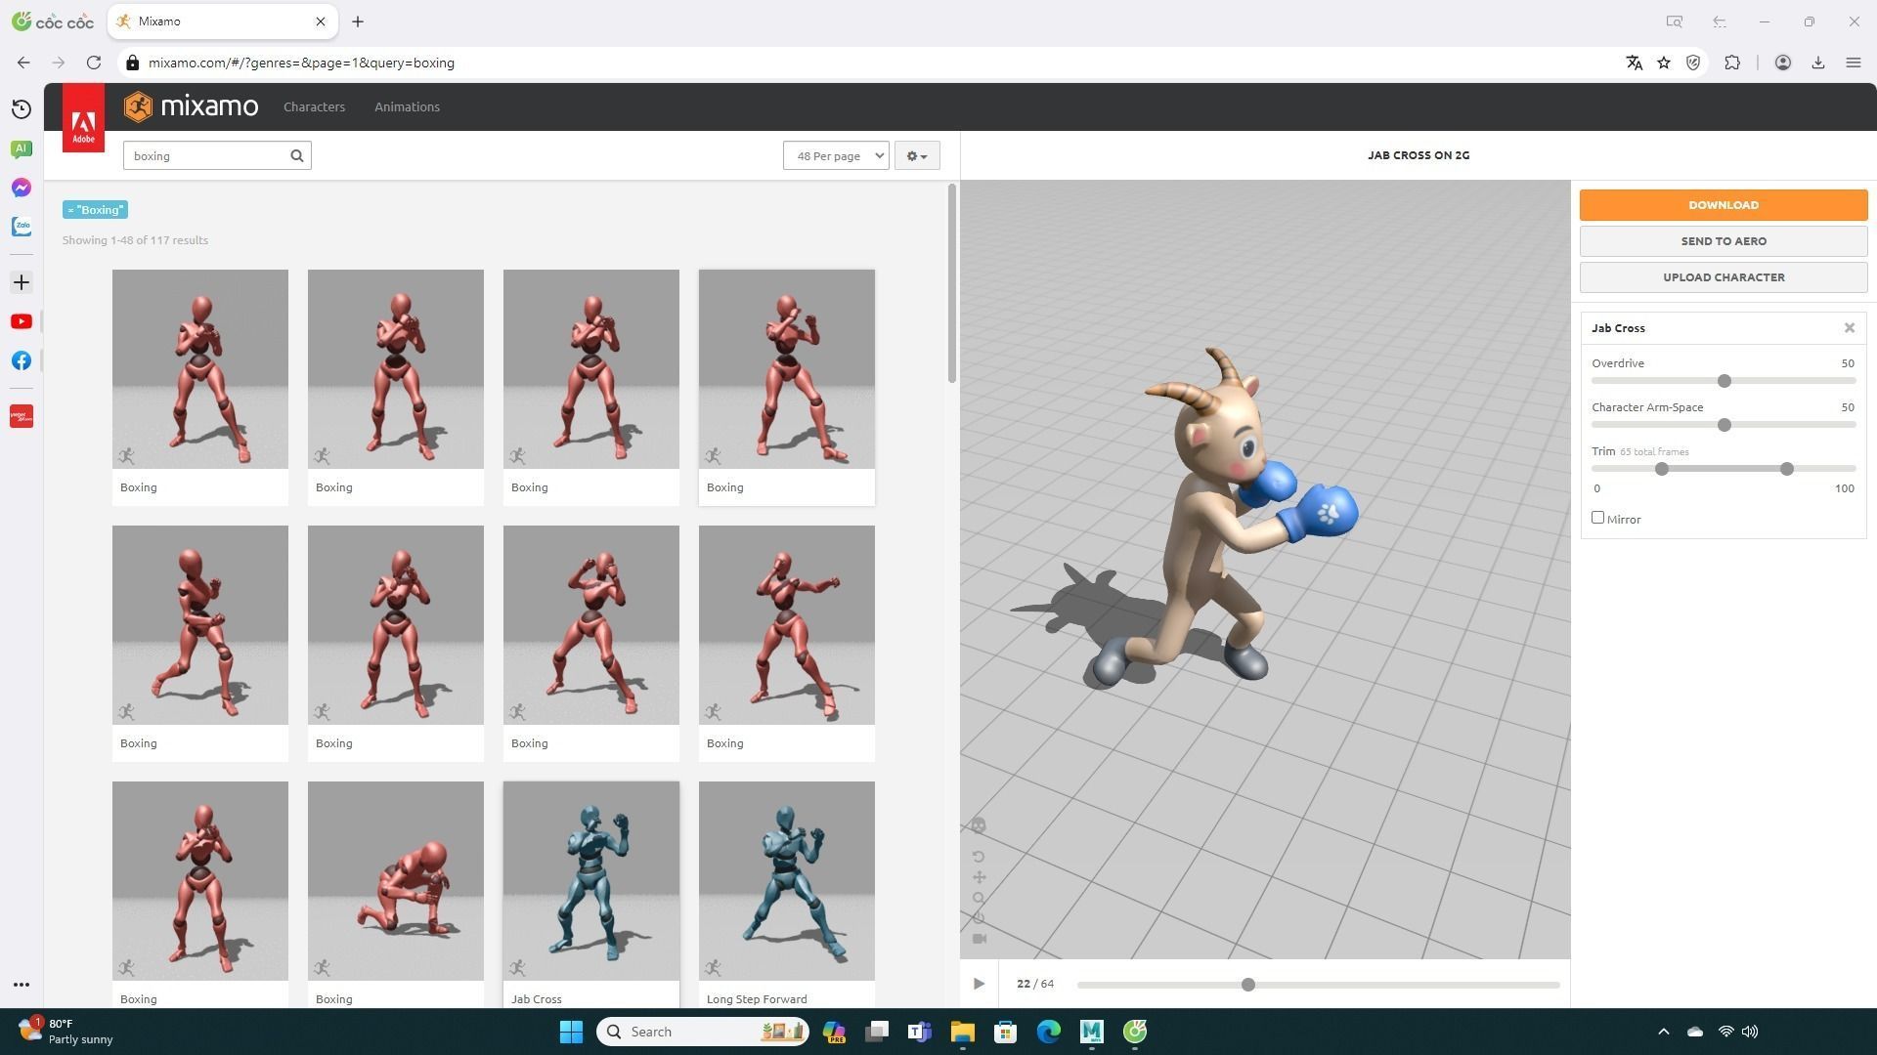Open browser downloads icon

1818,63
